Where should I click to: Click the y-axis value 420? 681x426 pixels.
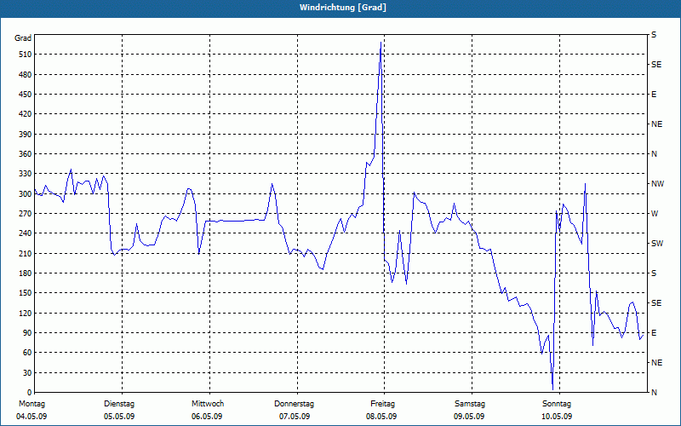25,114
